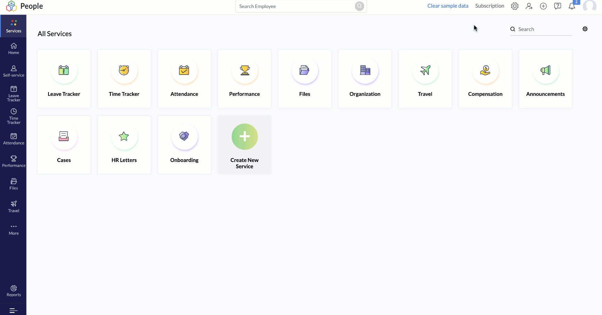Open the help question-mark icon
The image size is (602, 315).
pos(557,6)
